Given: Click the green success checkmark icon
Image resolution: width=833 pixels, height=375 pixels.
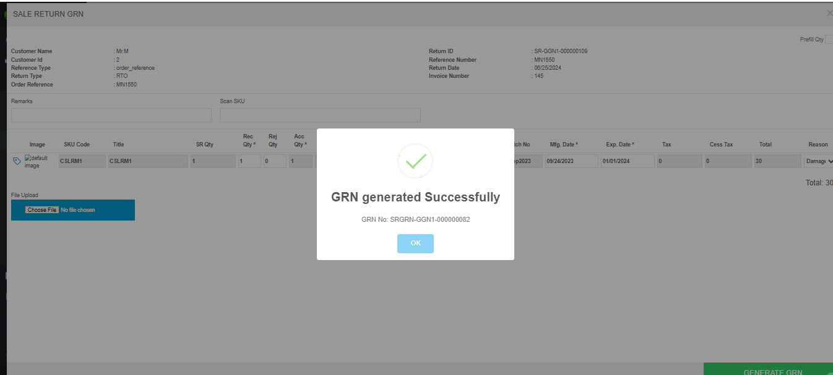Looking at the screenshot, I should (415, 161).
